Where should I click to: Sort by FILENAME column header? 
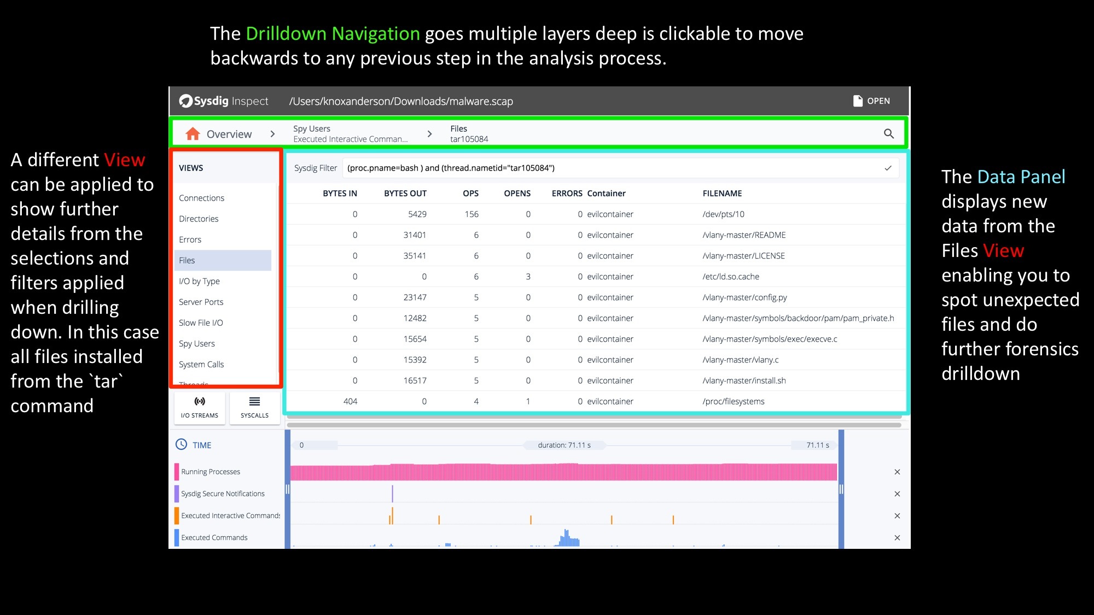pos(722,194)
